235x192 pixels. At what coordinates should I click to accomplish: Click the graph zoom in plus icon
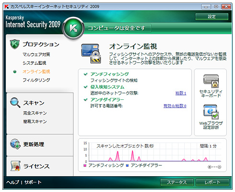[210, 167]
